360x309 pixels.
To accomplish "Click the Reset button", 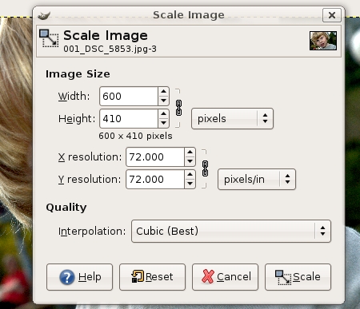I will (x=152, y=277).
